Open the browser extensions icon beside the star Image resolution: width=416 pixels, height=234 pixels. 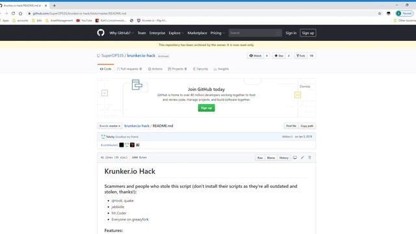[389, 13]
